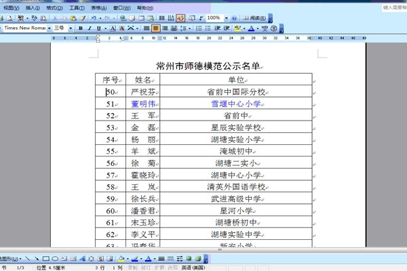Toggle 修订 track changes in status bar
This screenshot has height=271, width=407.
pyautogui.click(x=145, y=268)
